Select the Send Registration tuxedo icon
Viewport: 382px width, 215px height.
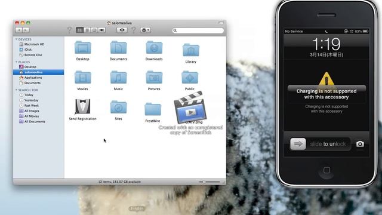point(82,106)
